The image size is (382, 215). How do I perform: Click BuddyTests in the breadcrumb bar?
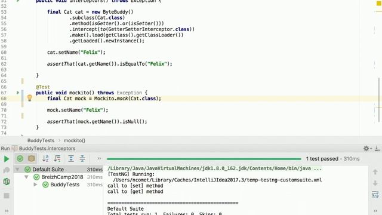41,140
